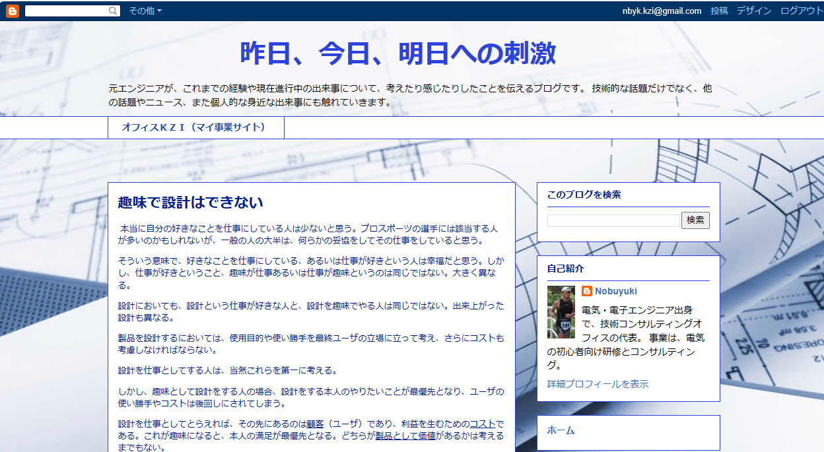Open the author's profile photo thumbnail
Viewport: 824px width, 452px height.
561,312
